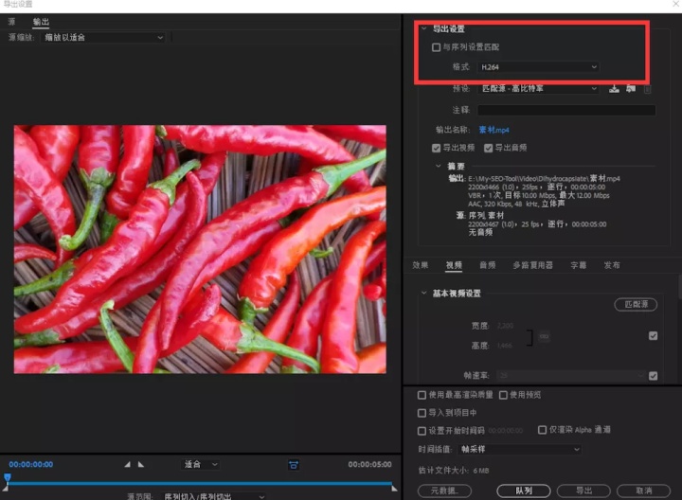Open the 格式 H.264 dropdown
The image size is (682, 500).
pyautogui.click(x=538, y=67)
